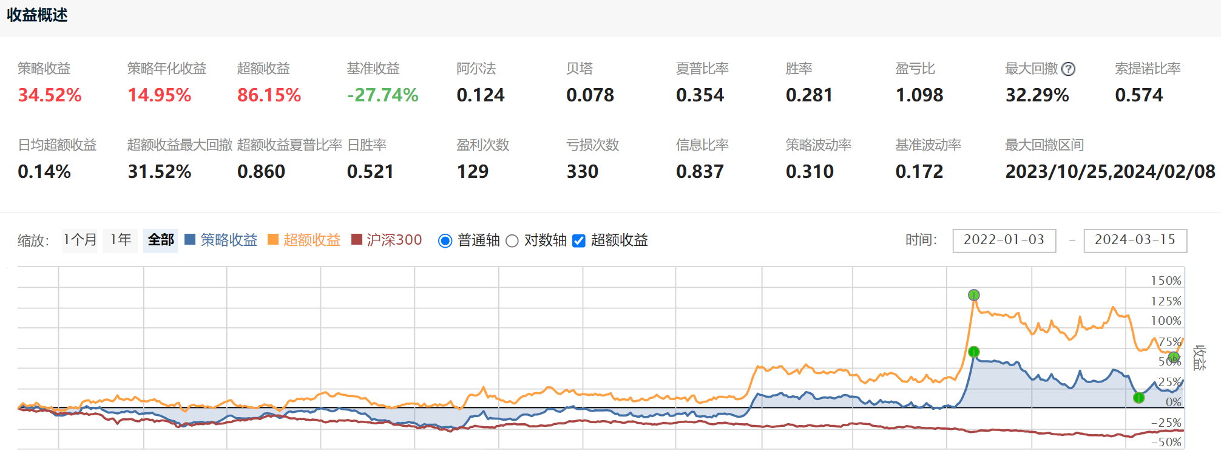Image resolution: width=1221 pixels, height=459 pixels.
Task: Click the 超额收益 value 86.15%
Action: point(269,95)
